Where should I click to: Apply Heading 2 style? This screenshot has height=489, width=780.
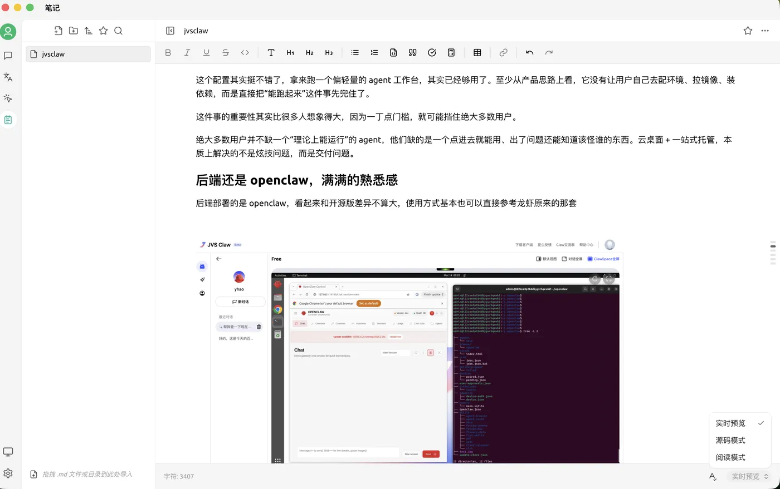309,52
